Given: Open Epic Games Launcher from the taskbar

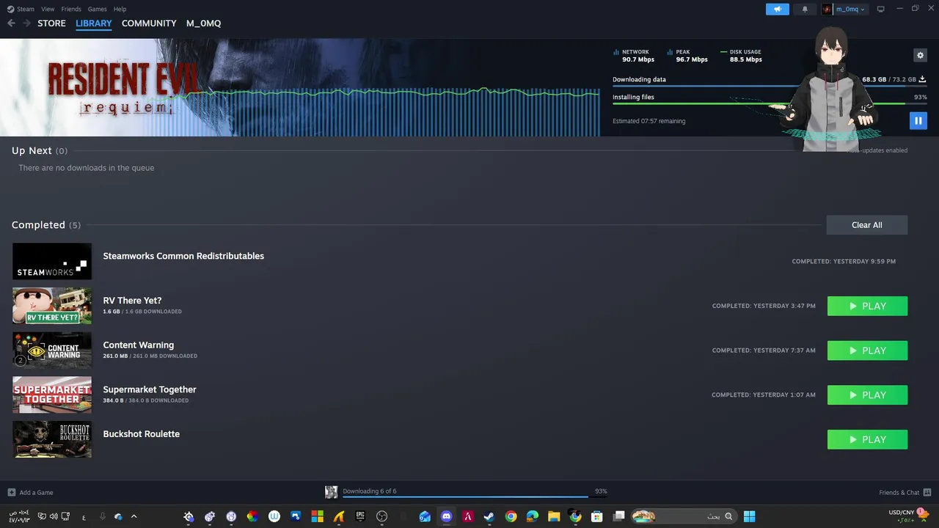Looking at the screenshot, I should (360, 516).
